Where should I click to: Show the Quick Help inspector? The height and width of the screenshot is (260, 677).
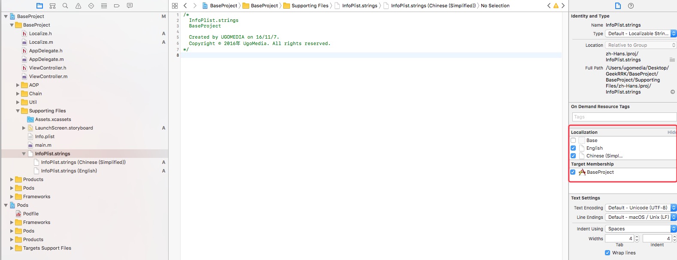631,6
